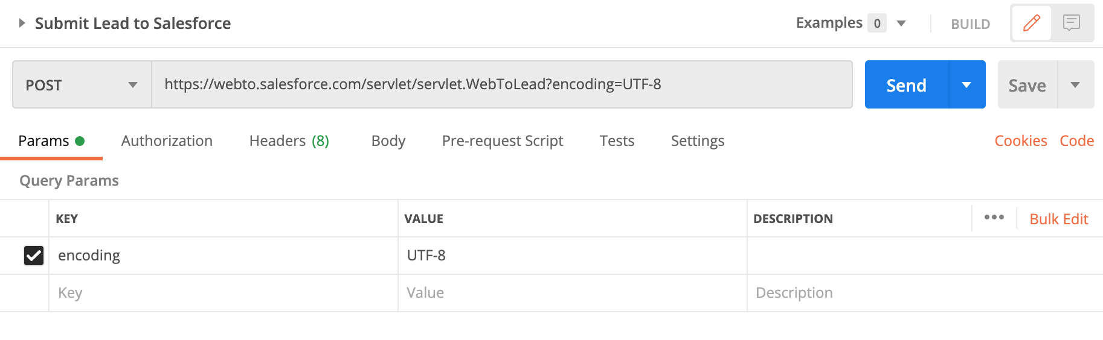
Task: Click the pencil edit icon
Action: 1032,23
